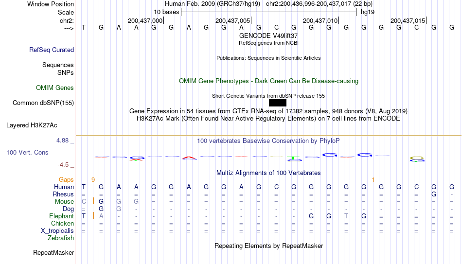Click the chr2:200,436,996-200,437,017 position text
This screenshot has height=264, width=462.
point(319,4)
